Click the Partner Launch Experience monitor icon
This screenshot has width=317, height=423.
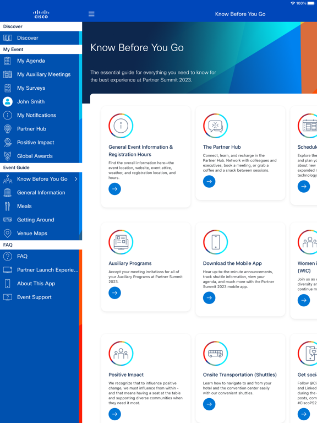click(8, 270)
